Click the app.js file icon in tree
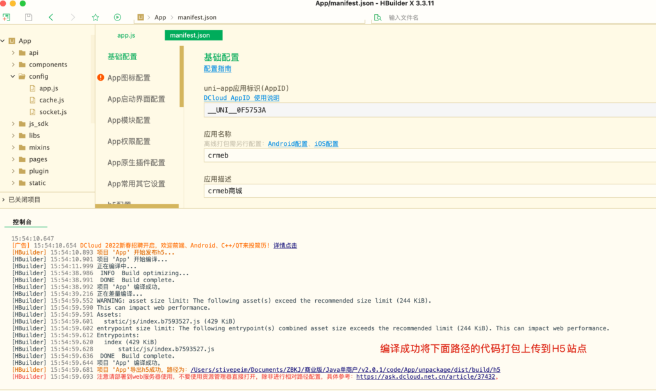This screenshot has height=391, width=656. (x=33, y=88)
